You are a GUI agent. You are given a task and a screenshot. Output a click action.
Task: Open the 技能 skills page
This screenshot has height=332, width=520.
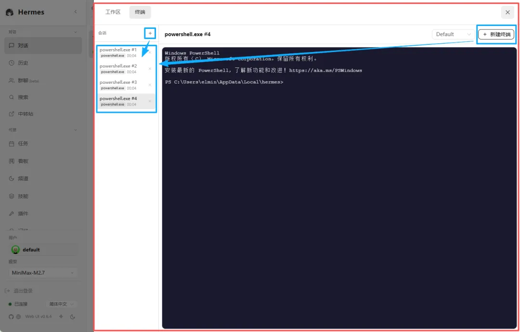43,196
